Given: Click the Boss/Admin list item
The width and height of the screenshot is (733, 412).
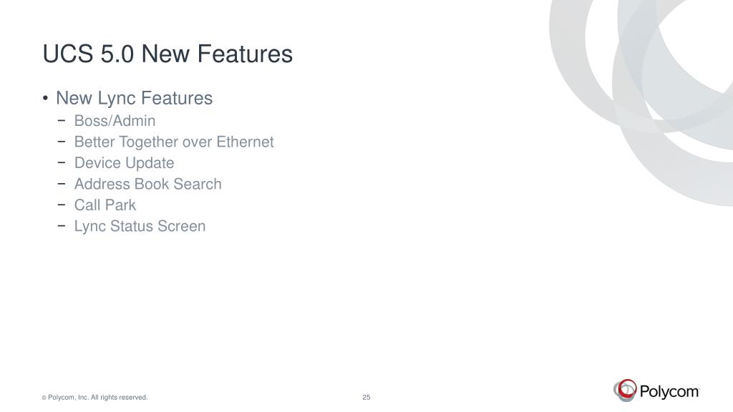Looking at the screenshot, I should pos(115,120).
